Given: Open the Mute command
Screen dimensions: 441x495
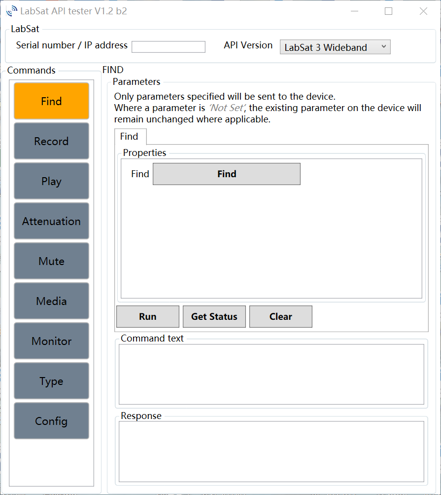Looking at the screenshot, I should (x=51, y=261).
